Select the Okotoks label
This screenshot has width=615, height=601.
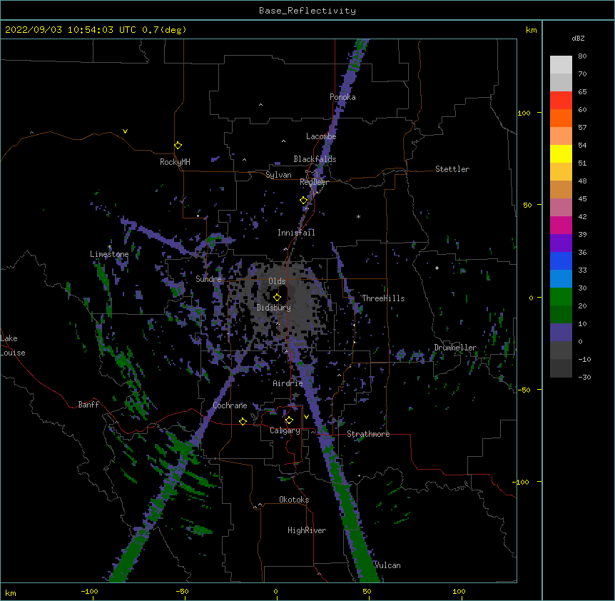point(294,500)
